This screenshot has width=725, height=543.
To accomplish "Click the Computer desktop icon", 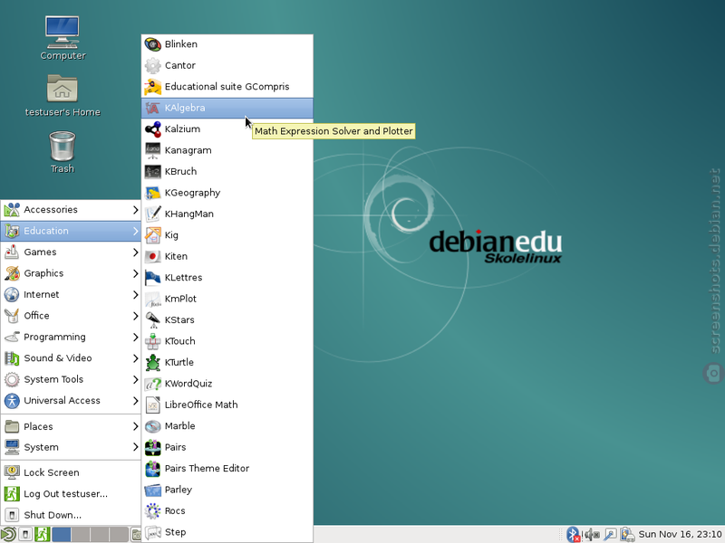I will pos(63,38).
